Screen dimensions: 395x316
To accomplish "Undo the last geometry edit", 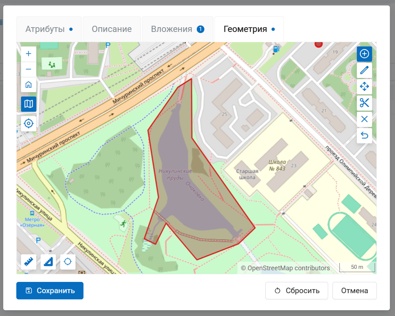I will [x=364, y=136].
